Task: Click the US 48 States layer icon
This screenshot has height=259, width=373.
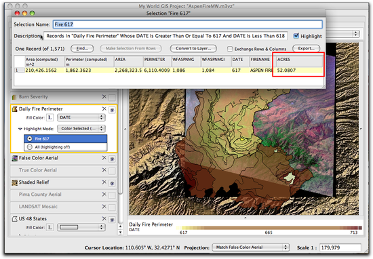Action: (14, 219)
